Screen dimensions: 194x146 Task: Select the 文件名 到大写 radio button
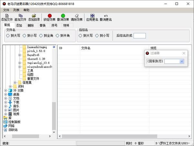tap(8, 36)
